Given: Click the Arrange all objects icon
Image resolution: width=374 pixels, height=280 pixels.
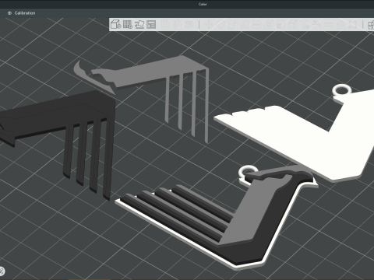Looking at the screenshot, I should (x=151, y=24).
